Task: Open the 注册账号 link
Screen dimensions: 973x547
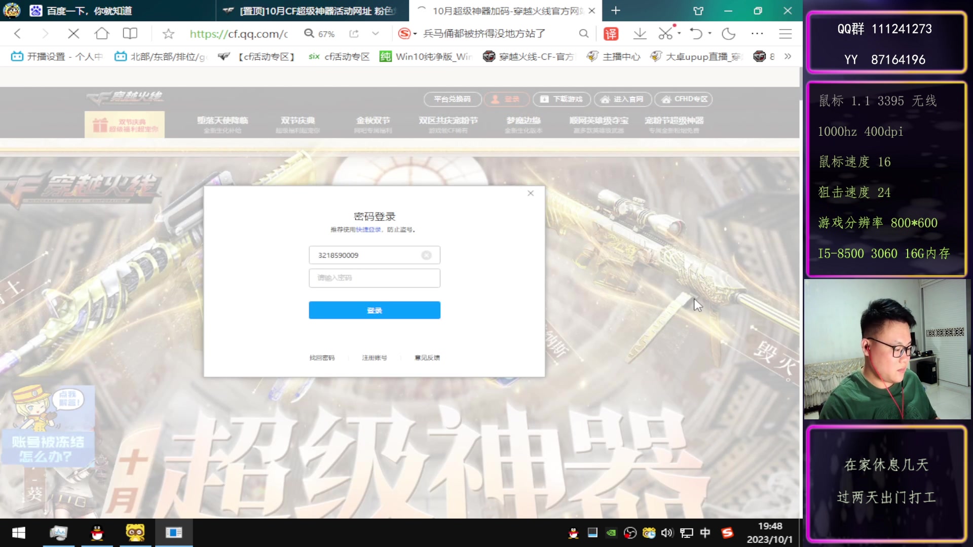Action: click(x=375, y=358)
